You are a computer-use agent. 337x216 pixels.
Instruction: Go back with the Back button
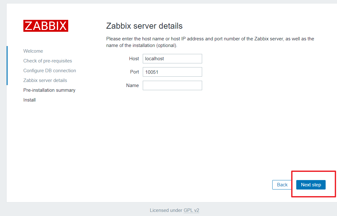(282, 185)
